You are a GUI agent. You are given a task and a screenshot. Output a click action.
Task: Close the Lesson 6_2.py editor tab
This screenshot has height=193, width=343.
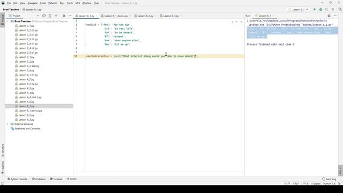[x=155, y=16]
